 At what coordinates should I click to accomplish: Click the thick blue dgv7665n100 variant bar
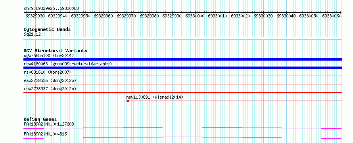(182, 59)
